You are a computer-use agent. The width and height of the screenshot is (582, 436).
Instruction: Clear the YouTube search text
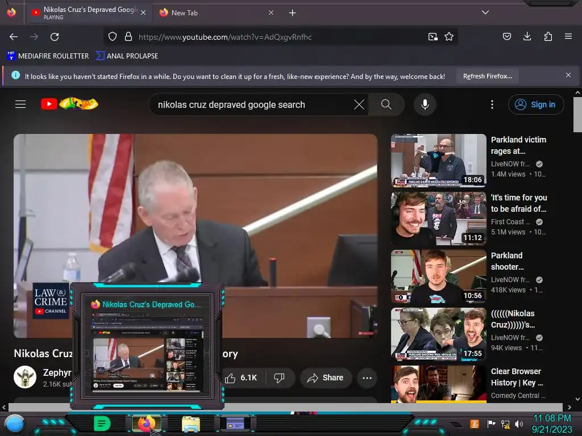coord(359,104)
